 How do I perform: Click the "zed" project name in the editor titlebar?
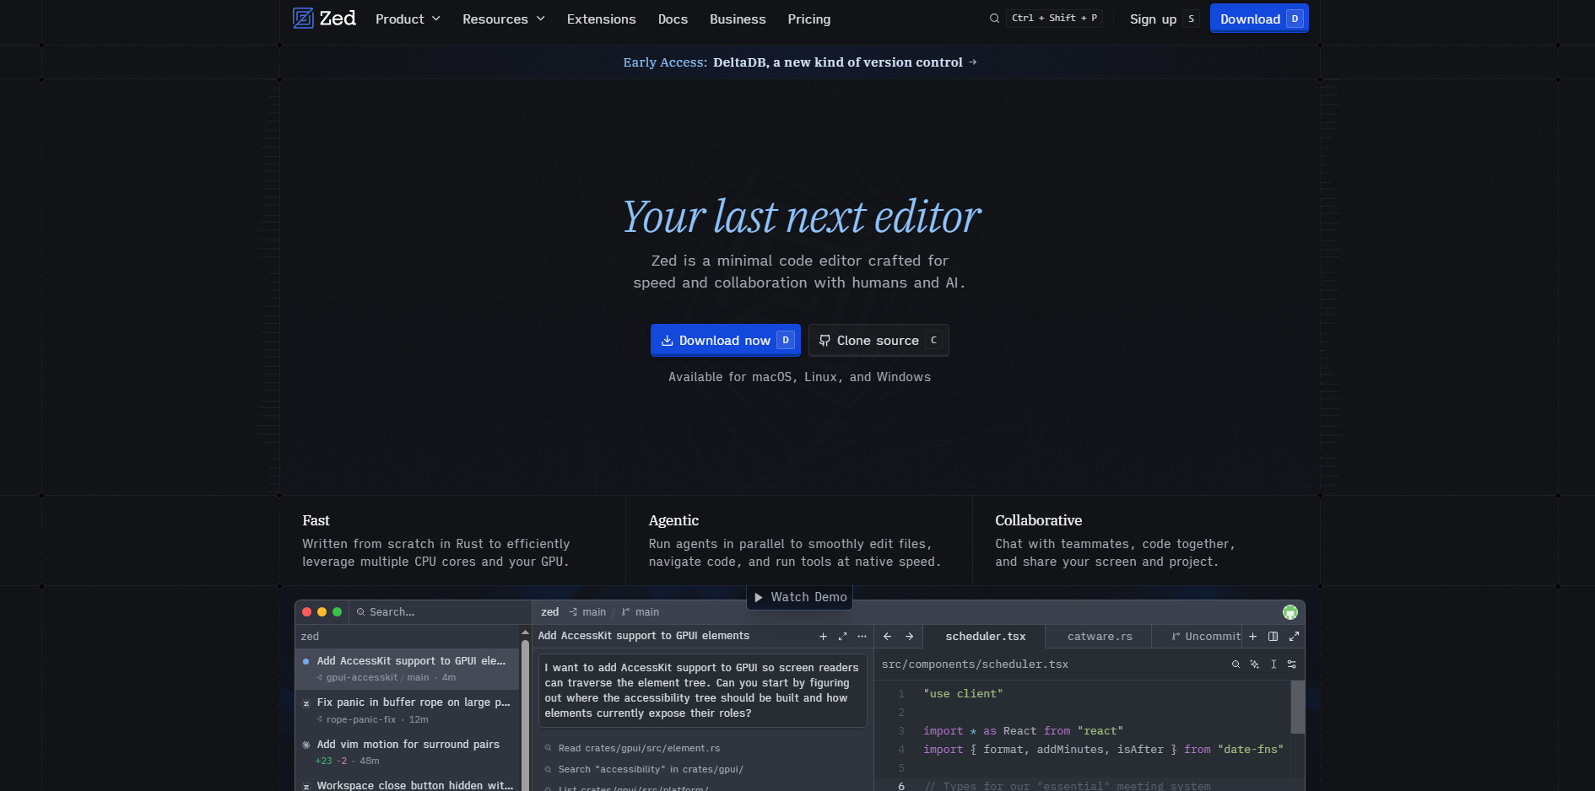549,612
